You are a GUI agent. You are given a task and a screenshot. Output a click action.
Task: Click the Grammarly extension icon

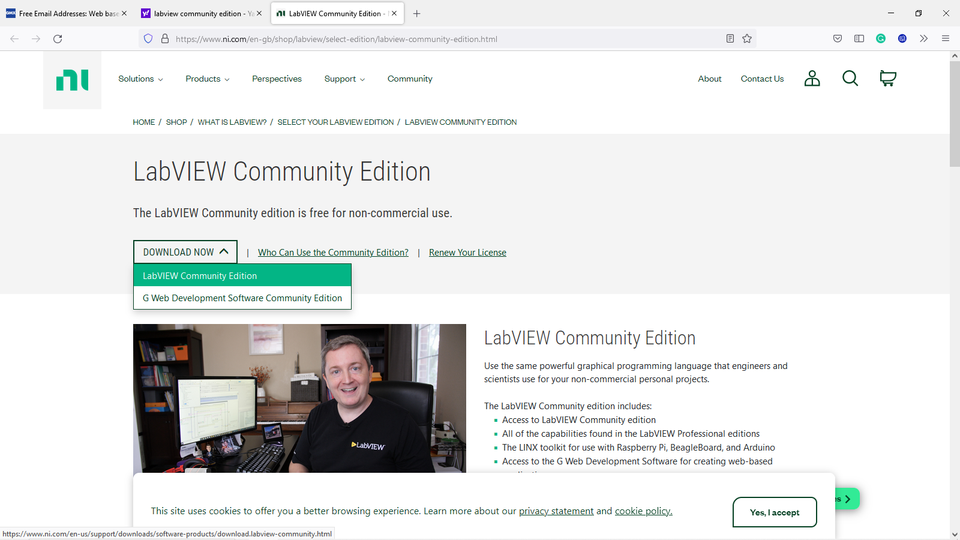881,39
